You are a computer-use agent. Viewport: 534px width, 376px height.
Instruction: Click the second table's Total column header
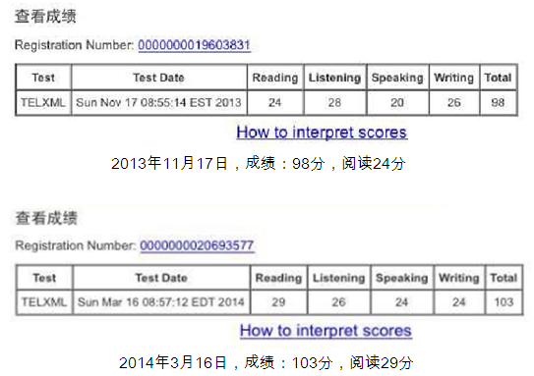point(504,278)
